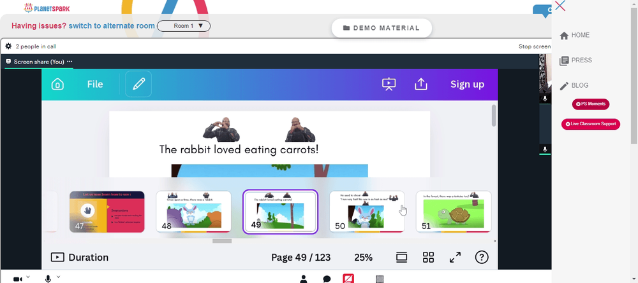
Task: Select the Screen share (You) tab
Action: coord(39,62)
